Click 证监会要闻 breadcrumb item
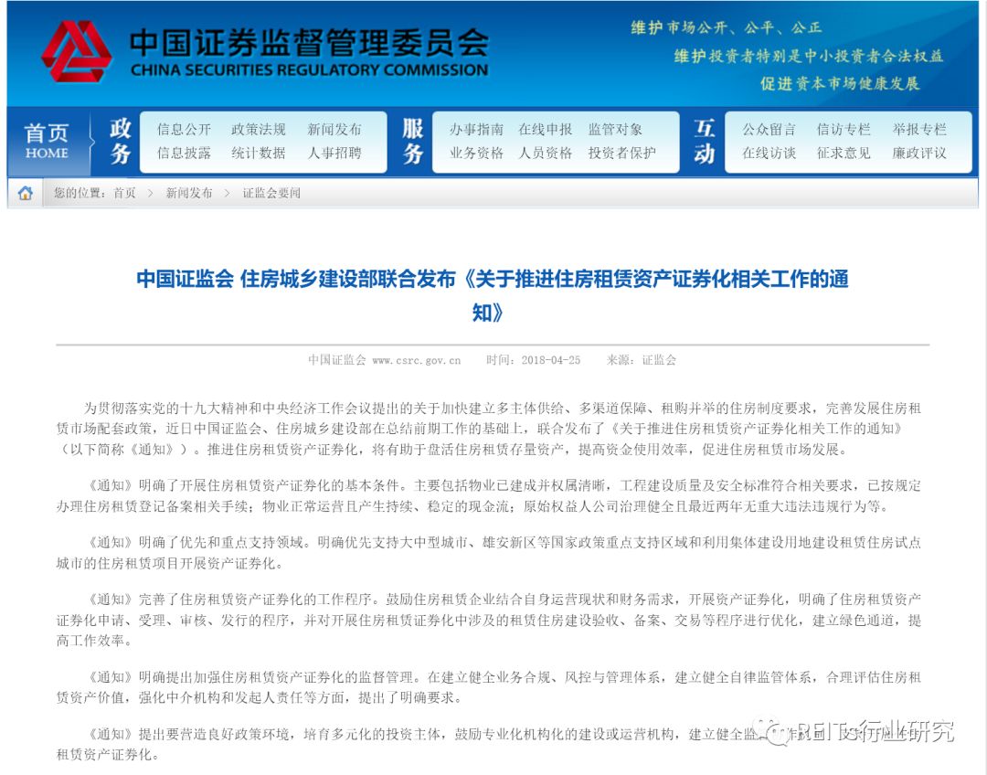Viewport: 987px width, 775px height. click(271, 193)
